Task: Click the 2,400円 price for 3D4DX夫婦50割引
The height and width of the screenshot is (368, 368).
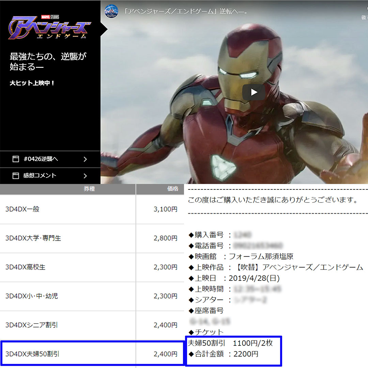Action: 166,354
